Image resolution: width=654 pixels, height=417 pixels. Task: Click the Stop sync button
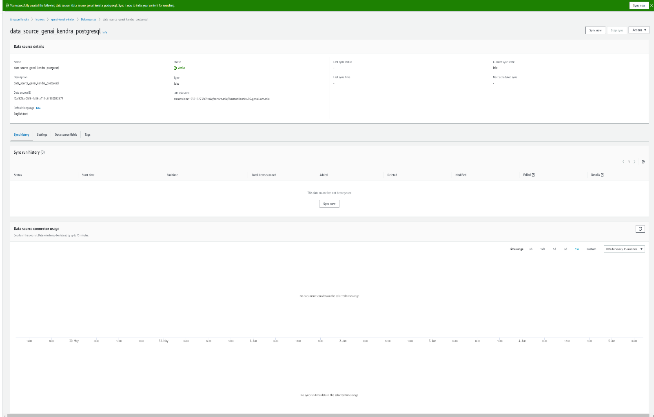616,30
